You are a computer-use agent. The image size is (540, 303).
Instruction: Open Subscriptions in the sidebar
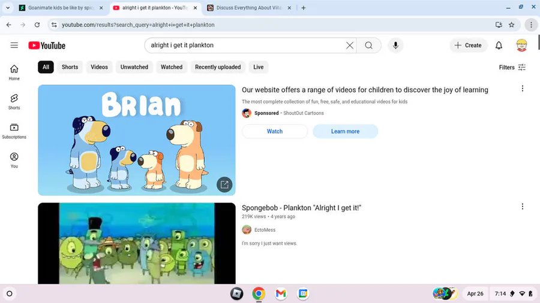click(14, 131)
